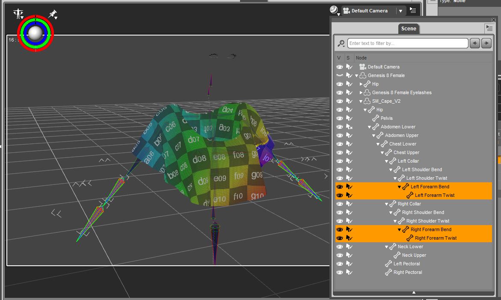Toggle selectability of Abdomen Lower bone
The width and height of the screenshot is (501, 300).
click(349, 127)
